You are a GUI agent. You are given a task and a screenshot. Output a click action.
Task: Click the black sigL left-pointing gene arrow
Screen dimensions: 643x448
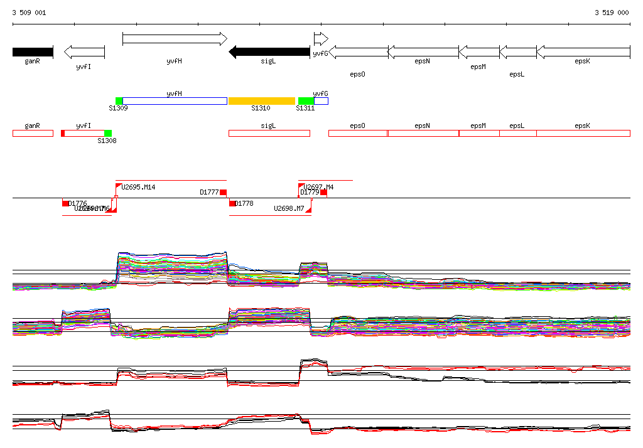coord(269,52)
